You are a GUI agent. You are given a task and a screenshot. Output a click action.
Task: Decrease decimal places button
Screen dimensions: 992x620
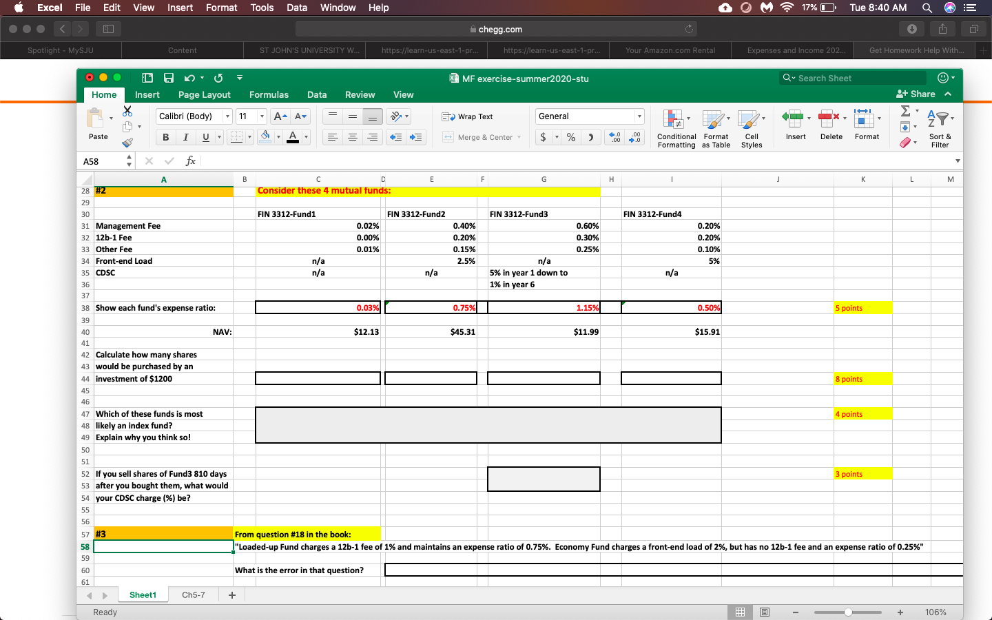point(634,137)
